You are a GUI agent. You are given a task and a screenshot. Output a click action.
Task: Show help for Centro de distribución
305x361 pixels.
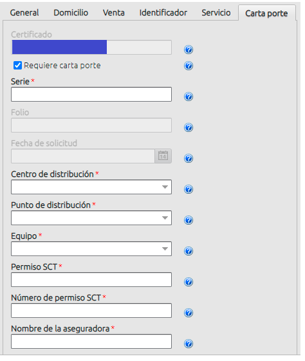(x=189, y=189)
